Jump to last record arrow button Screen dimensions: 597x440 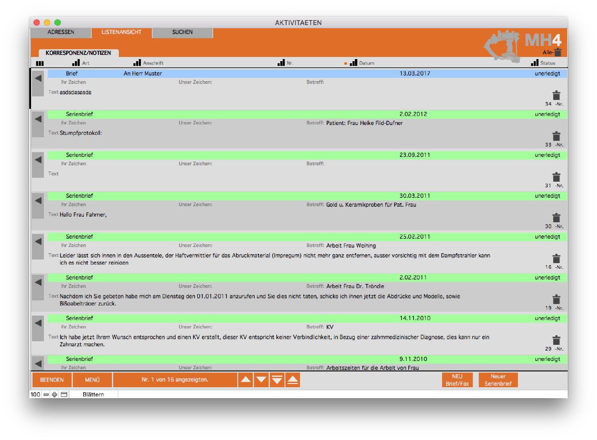pyautogui.click(x=277, y=380)
